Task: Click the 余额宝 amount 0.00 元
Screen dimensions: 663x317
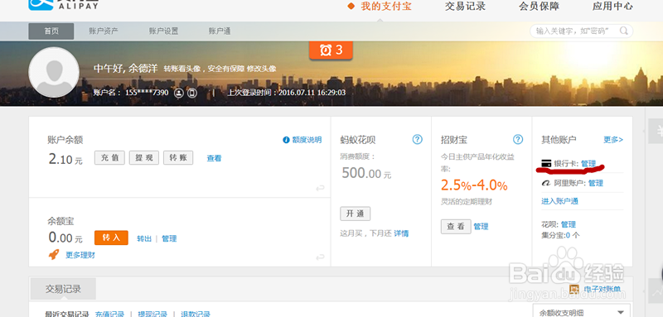Action: [x=65, y=238]
